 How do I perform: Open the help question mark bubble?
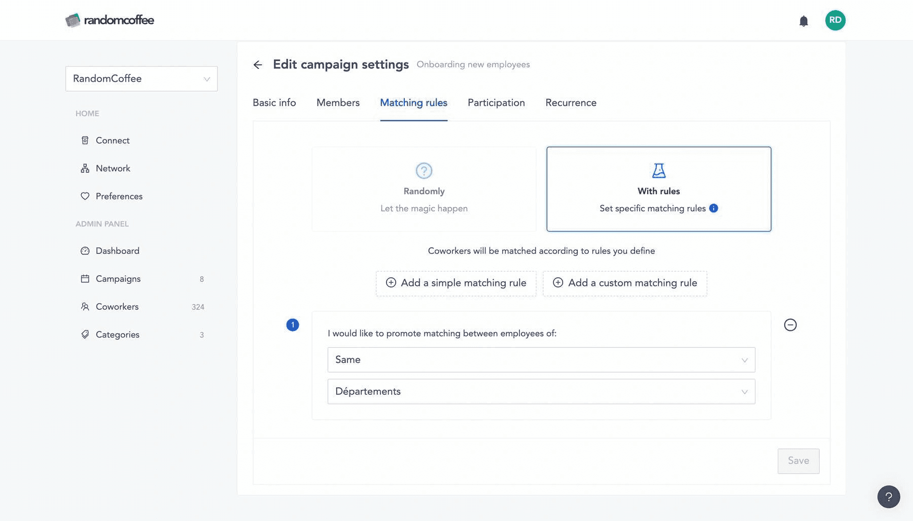click(888, 497)
